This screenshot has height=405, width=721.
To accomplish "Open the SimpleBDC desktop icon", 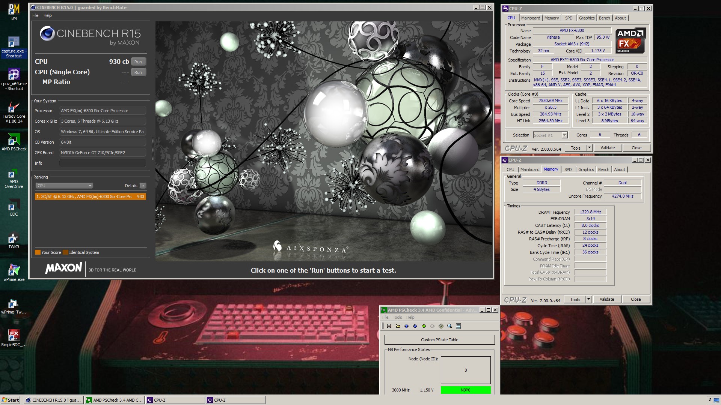I will pyautogui.click(x=14, y=338).
